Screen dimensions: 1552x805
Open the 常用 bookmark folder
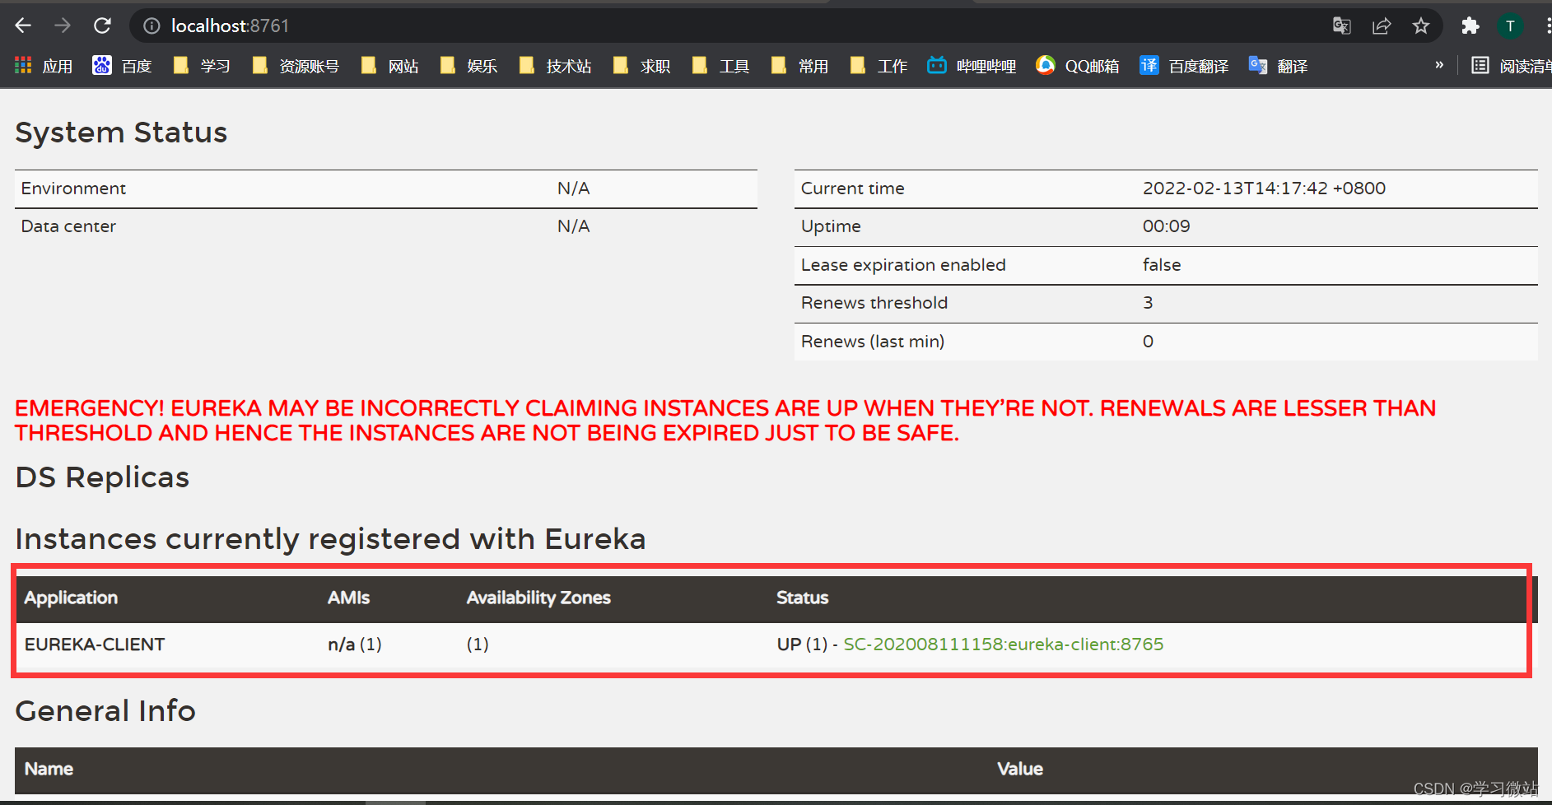[x=800, y=66]
